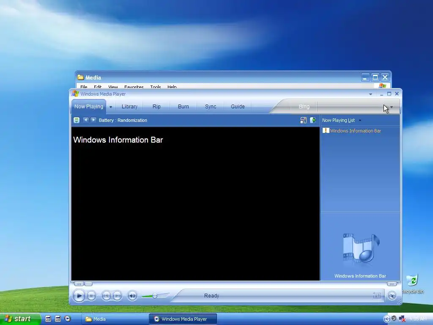Go to the Sync tab

click(211, 106)
